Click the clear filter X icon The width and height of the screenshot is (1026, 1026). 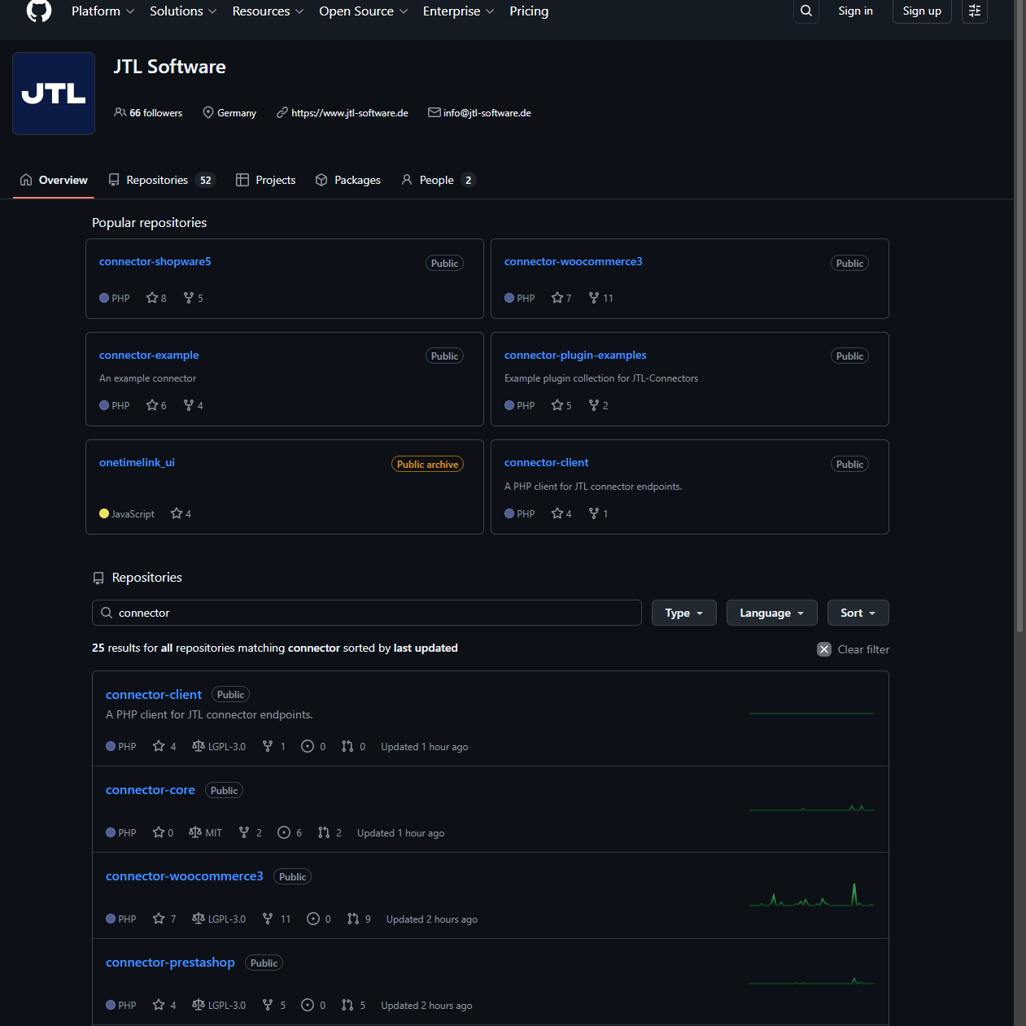pos(824,649)
